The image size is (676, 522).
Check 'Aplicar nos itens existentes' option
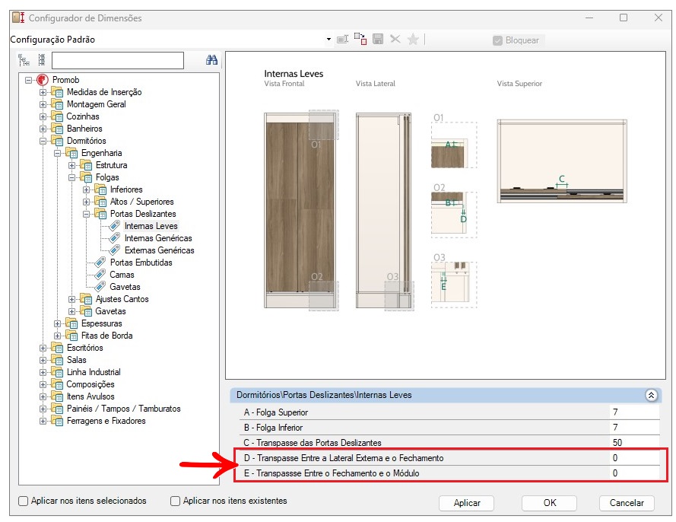tap(176, 501)
